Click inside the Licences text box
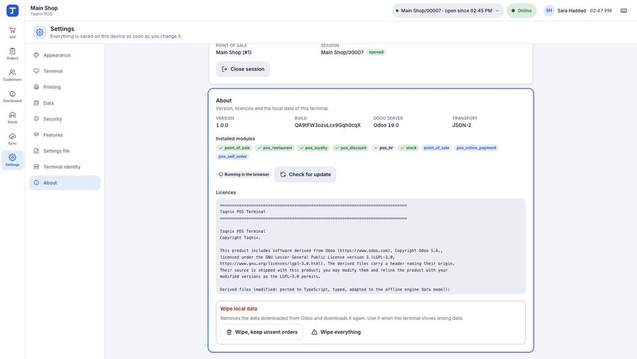 coord(371,247)
